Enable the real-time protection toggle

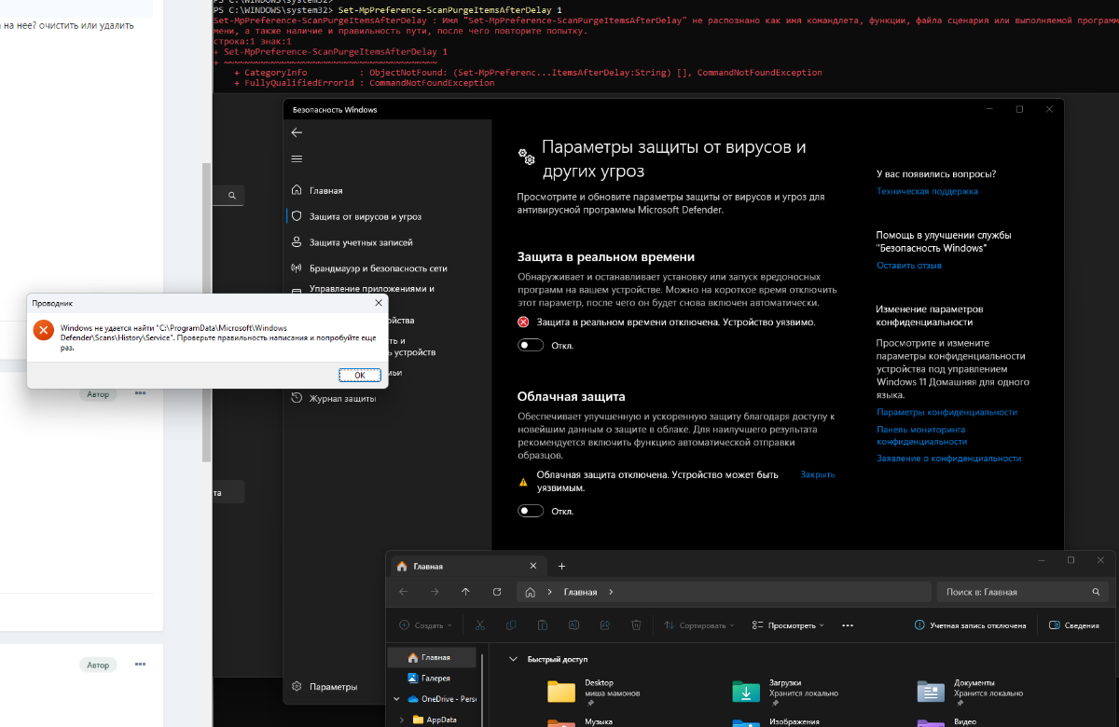532,346
